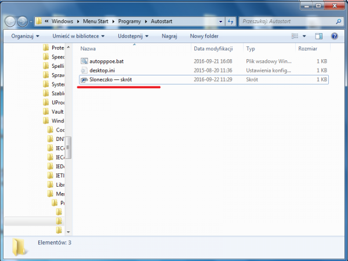Expand arrow after Programy breadcrumb

146,21
